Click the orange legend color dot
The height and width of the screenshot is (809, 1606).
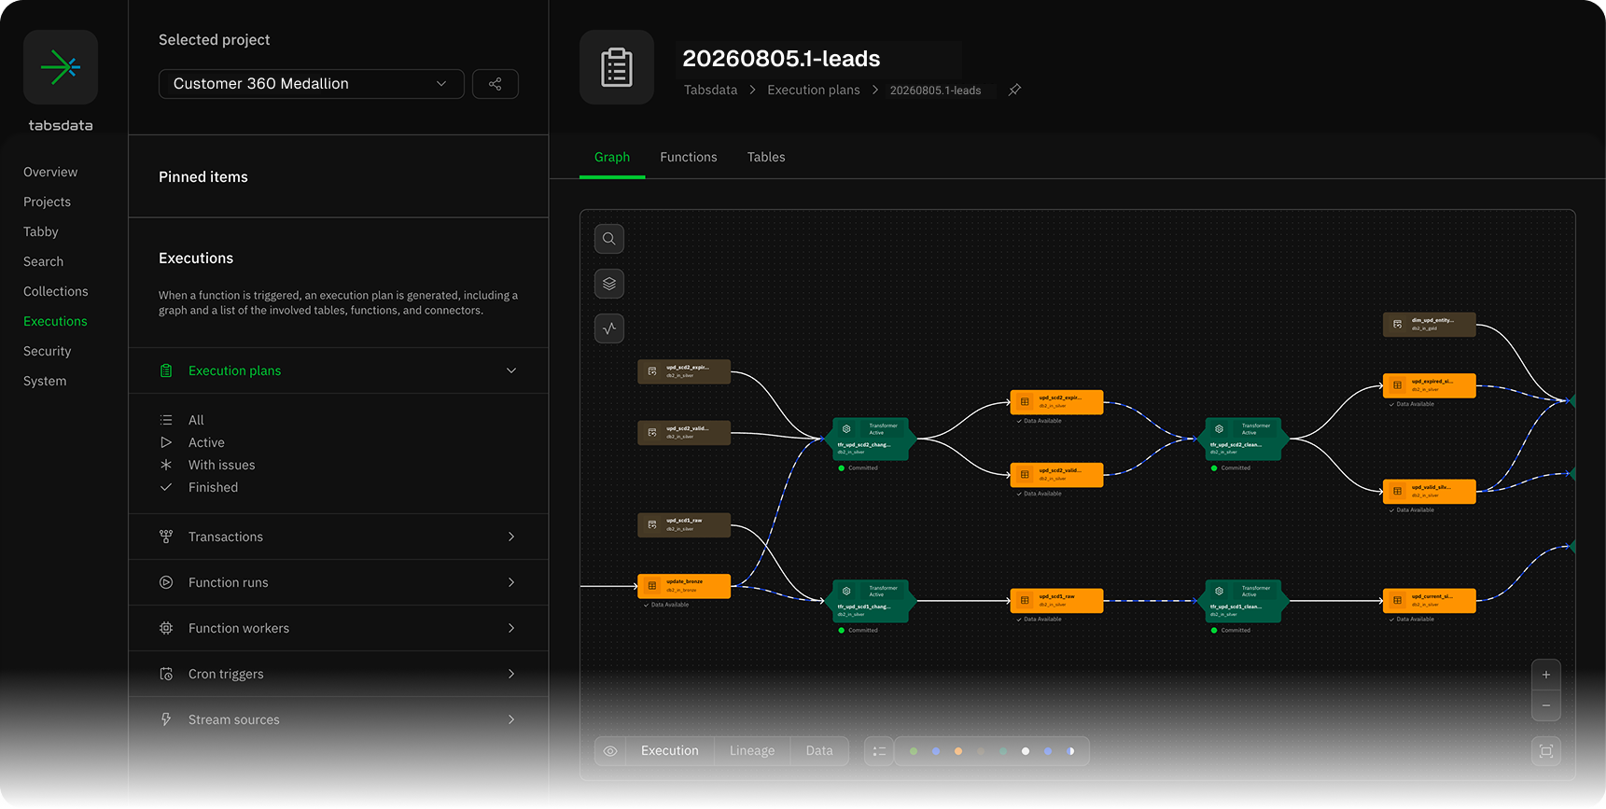click(x=958, y=751)
